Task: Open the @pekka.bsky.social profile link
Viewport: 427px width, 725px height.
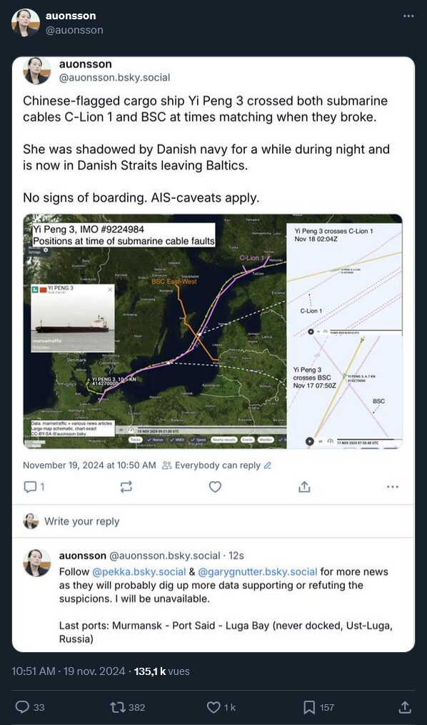Action: [x=139, y=572]
